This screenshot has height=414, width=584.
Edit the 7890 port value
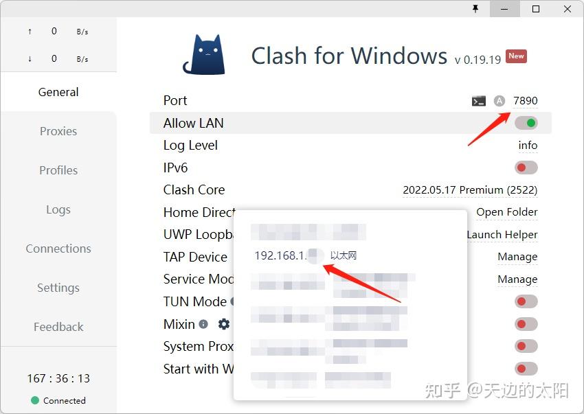coord(525,100)
